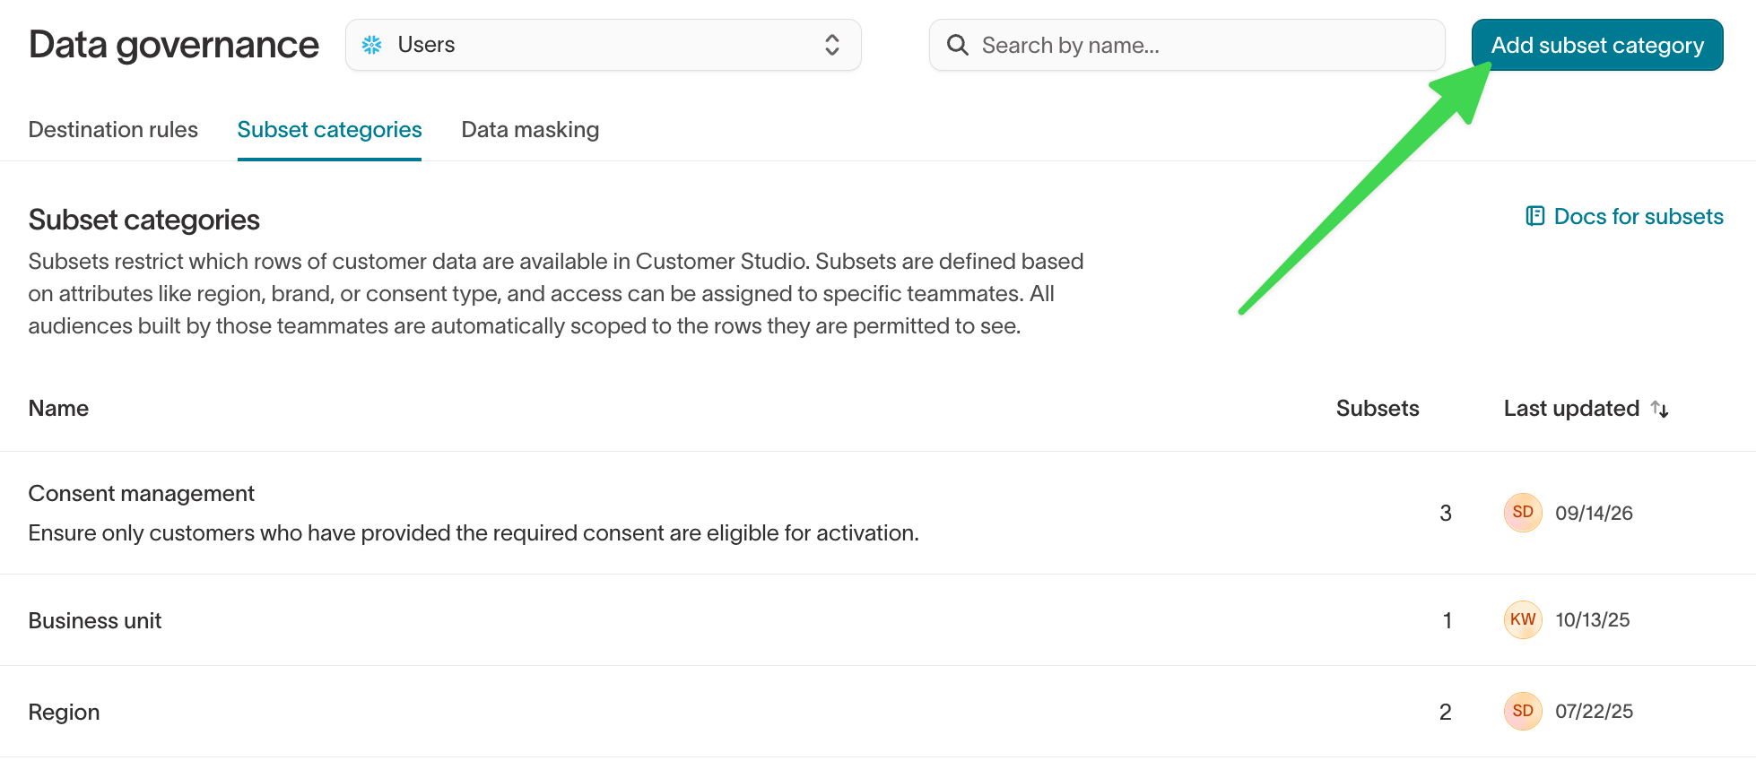Viewport: 1756px width, 778px height.
Task: Click the book icon beside Docs for subsets
Action: (1535, 216)
